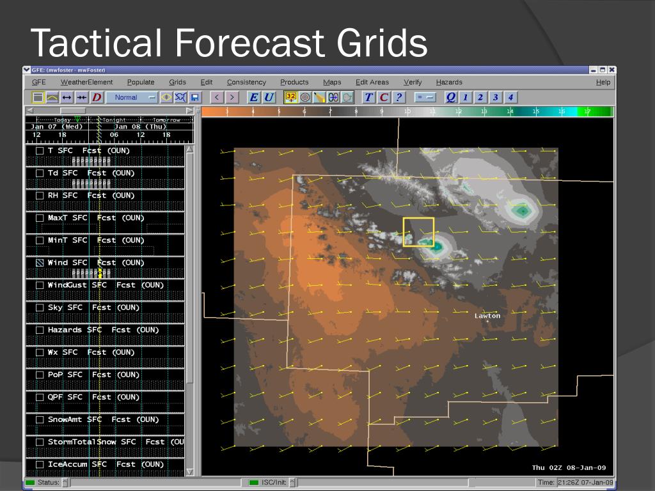Viewport: 655px width, 491px height.
Task: Click the time scale horizontal scrollbar thumb
Action: tap(73, 111)
